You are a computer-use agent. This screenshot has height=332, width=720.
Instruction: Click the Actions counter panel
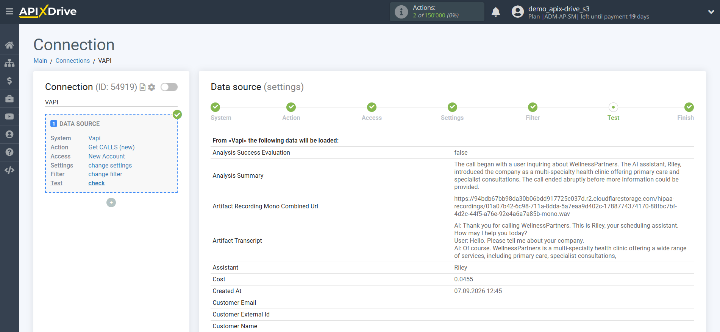coord(437,12)
